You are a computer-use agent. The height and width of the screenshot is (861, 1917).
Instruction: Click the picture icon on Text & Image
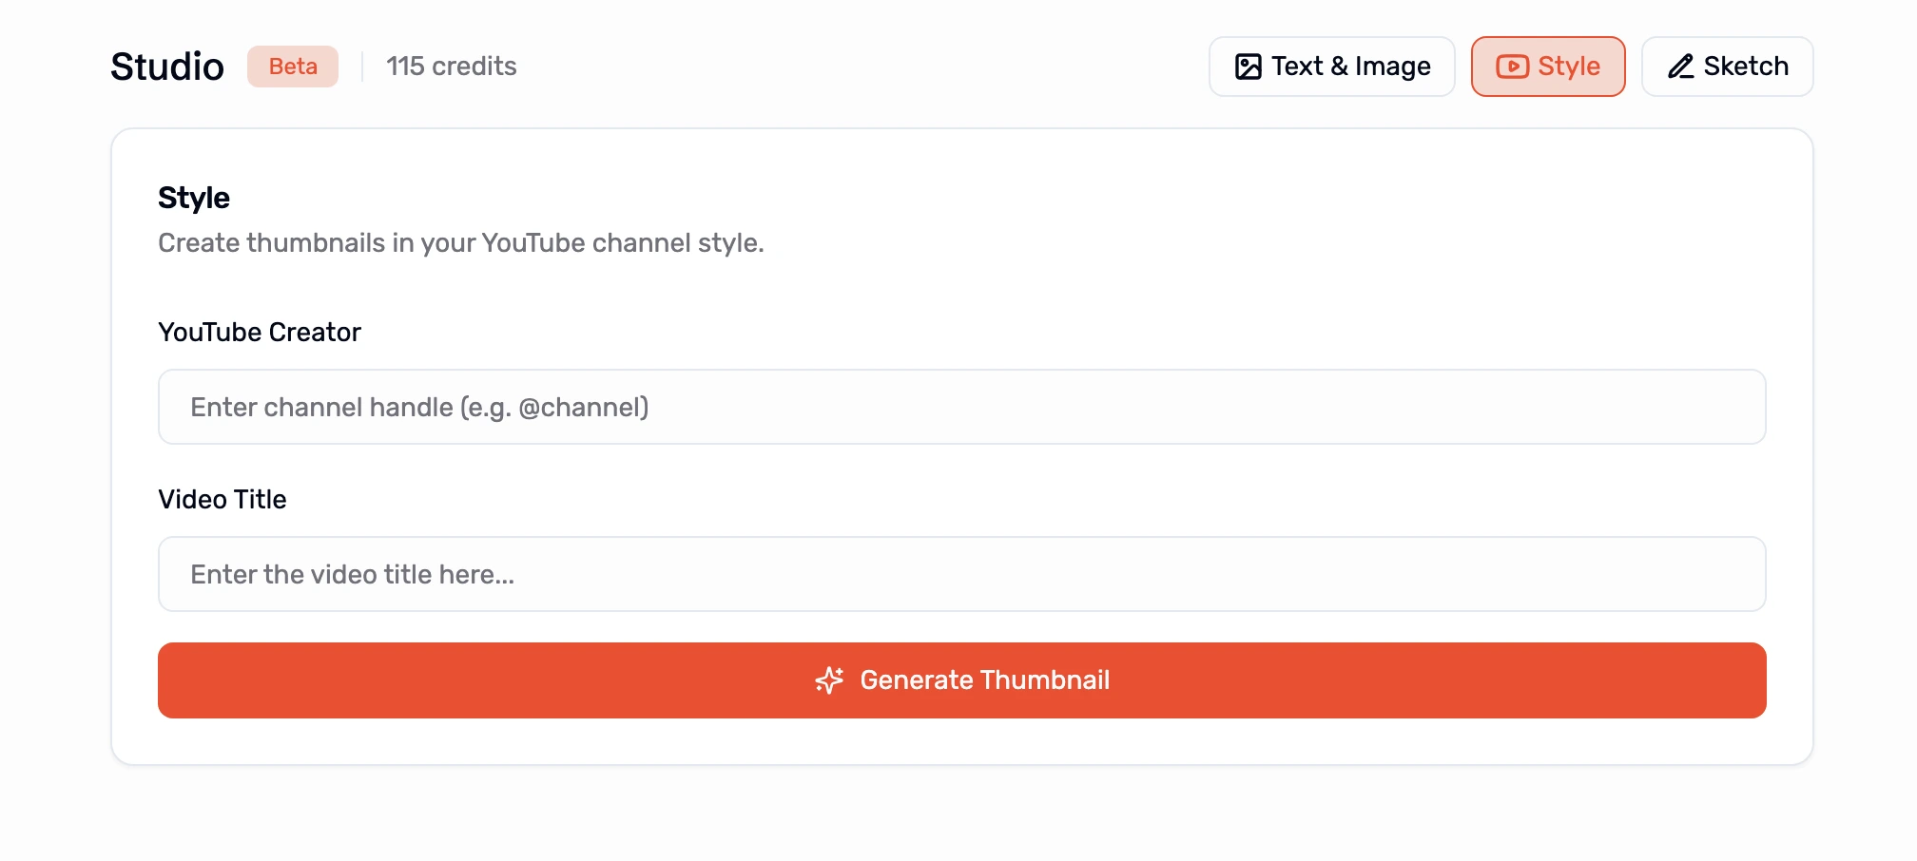click(1248, 67)
